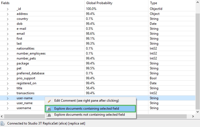200x127 pixels.
Task: Click the 99.5% probability of pet
Action: (90, 68)
